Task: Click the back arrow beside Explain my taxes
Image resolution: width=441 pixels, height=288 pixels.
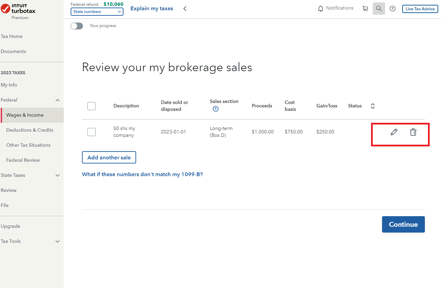Action: 185,9
